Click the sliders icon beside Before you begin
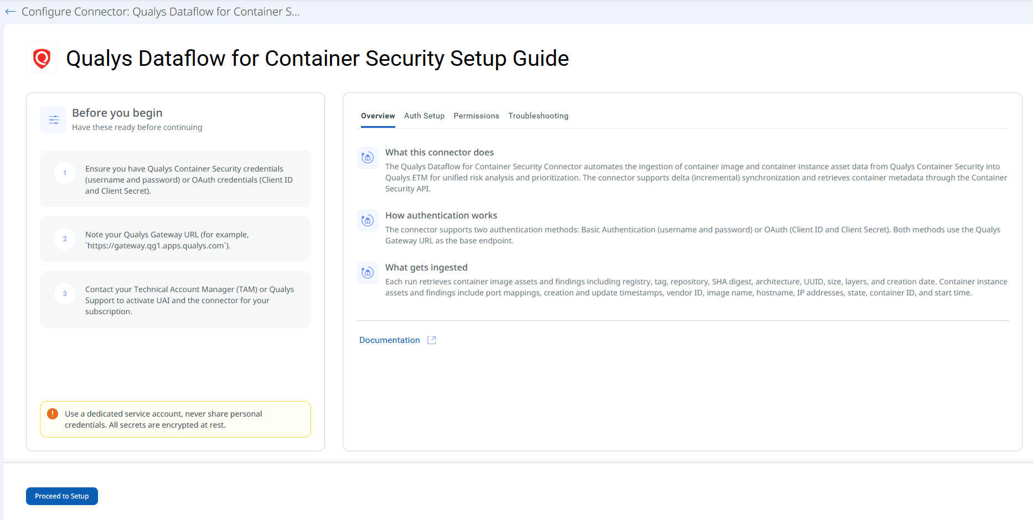Image resolution: width=1033 pixels, height=520 pixels. tap(54, 119)
